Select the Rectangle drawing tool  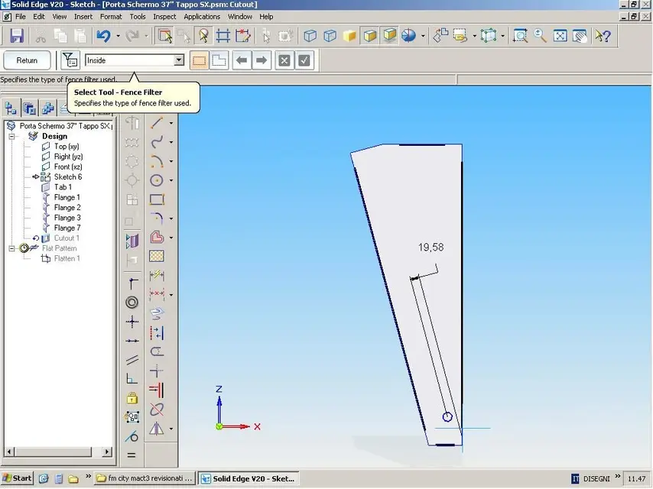click(157, 199)
